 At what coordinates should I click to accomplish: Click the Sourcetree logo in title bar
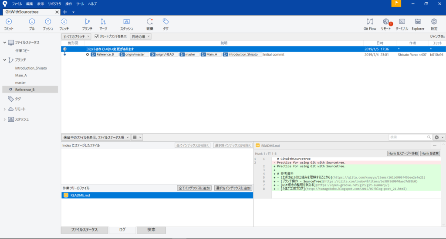coord(5,3)
